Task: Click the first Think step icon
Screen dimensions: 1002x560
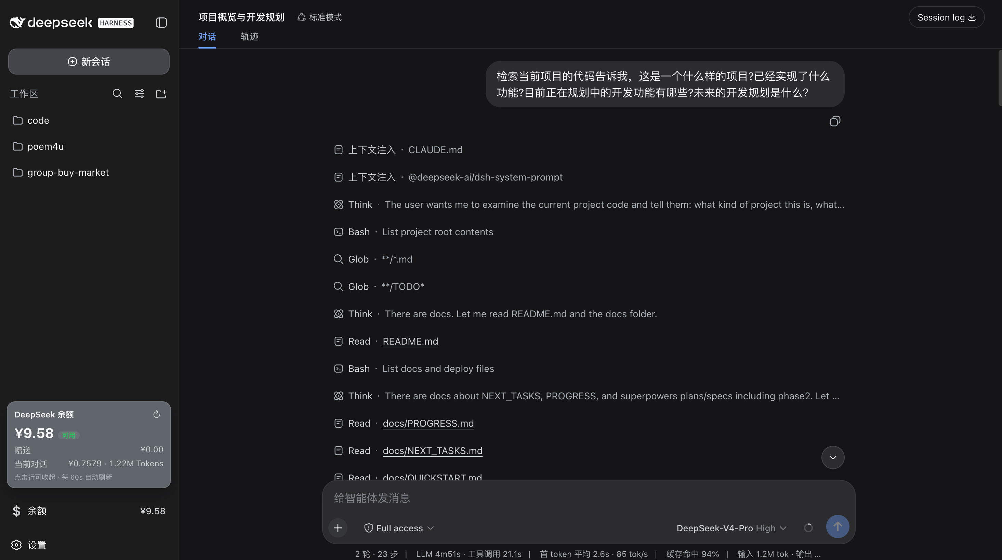Action: (x=339, y=204)
